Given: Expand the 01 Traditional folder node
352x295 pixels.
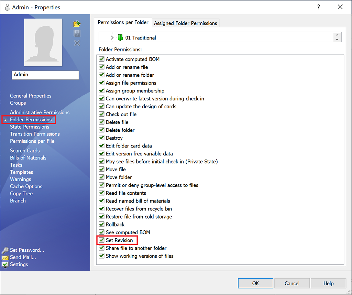Looking at the screenshot, I should pos(112,37).
